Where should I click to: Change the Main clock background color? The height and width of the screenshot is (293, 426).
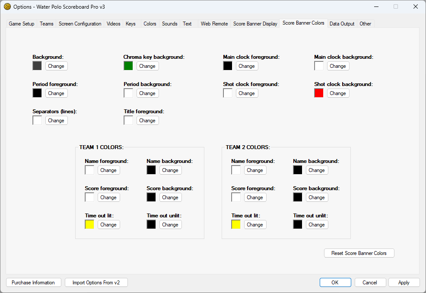338,66
